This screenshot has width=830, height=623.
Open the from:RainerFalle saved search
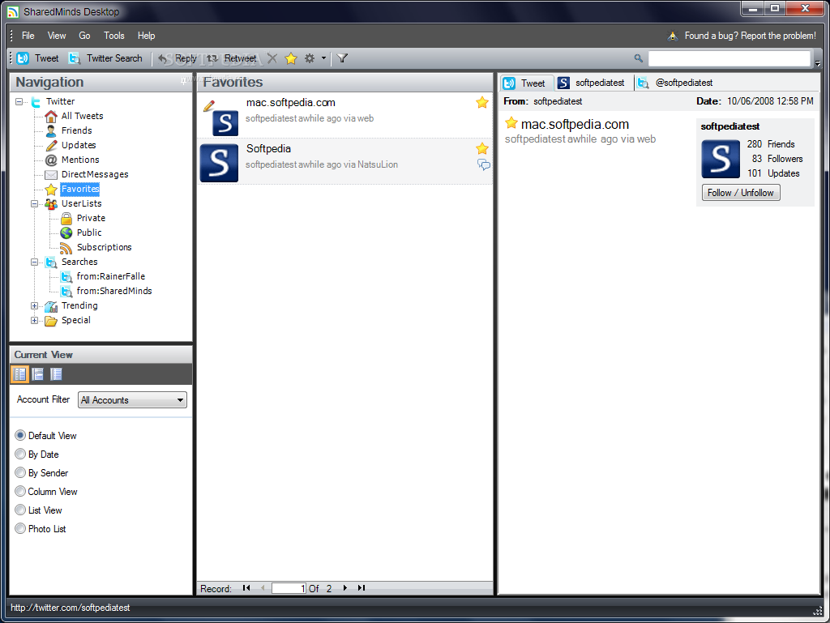coord(110,276)
